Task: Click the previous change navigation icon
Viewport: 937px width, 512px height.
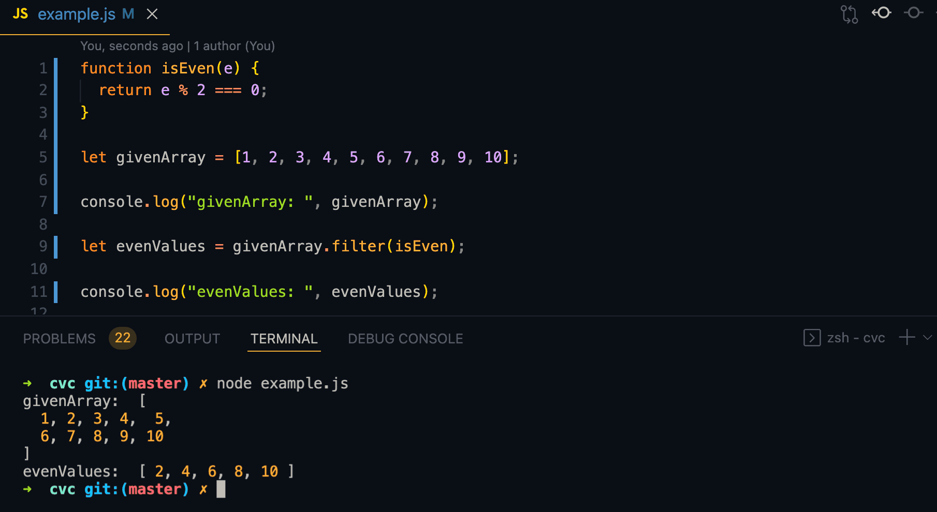Action: click(x=882, y=13)
